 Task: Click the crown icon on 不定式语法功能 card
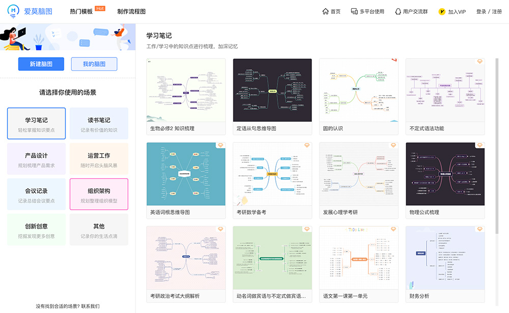tap(479, 61)
